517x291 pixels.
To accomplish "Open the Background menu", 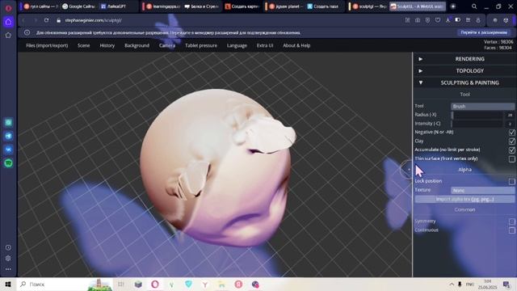I will [137, 45].
